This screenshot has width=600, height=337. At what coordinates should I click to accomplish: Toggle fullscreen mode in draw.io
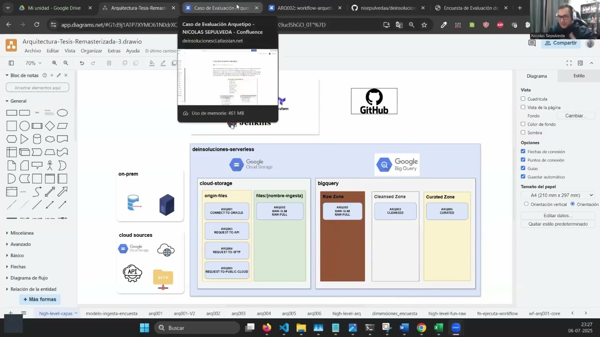[569, 63]
